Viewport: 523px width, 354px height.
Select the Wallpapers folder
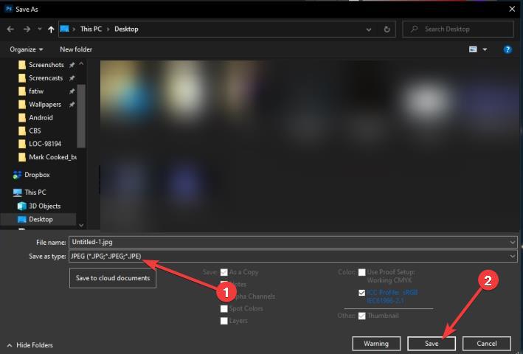[45, 104]
